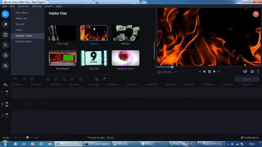Mute the audio track
262x147 pixels.
pyautogui.click(x=7, y=114)
